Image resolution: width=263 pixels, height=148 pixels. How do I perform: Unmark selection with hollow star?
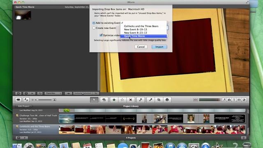click(122, 100)
